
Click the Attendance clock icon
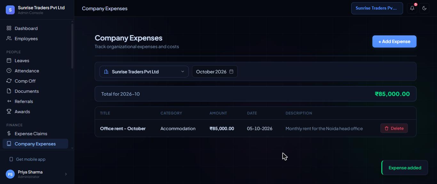click(x=9, y=71)
